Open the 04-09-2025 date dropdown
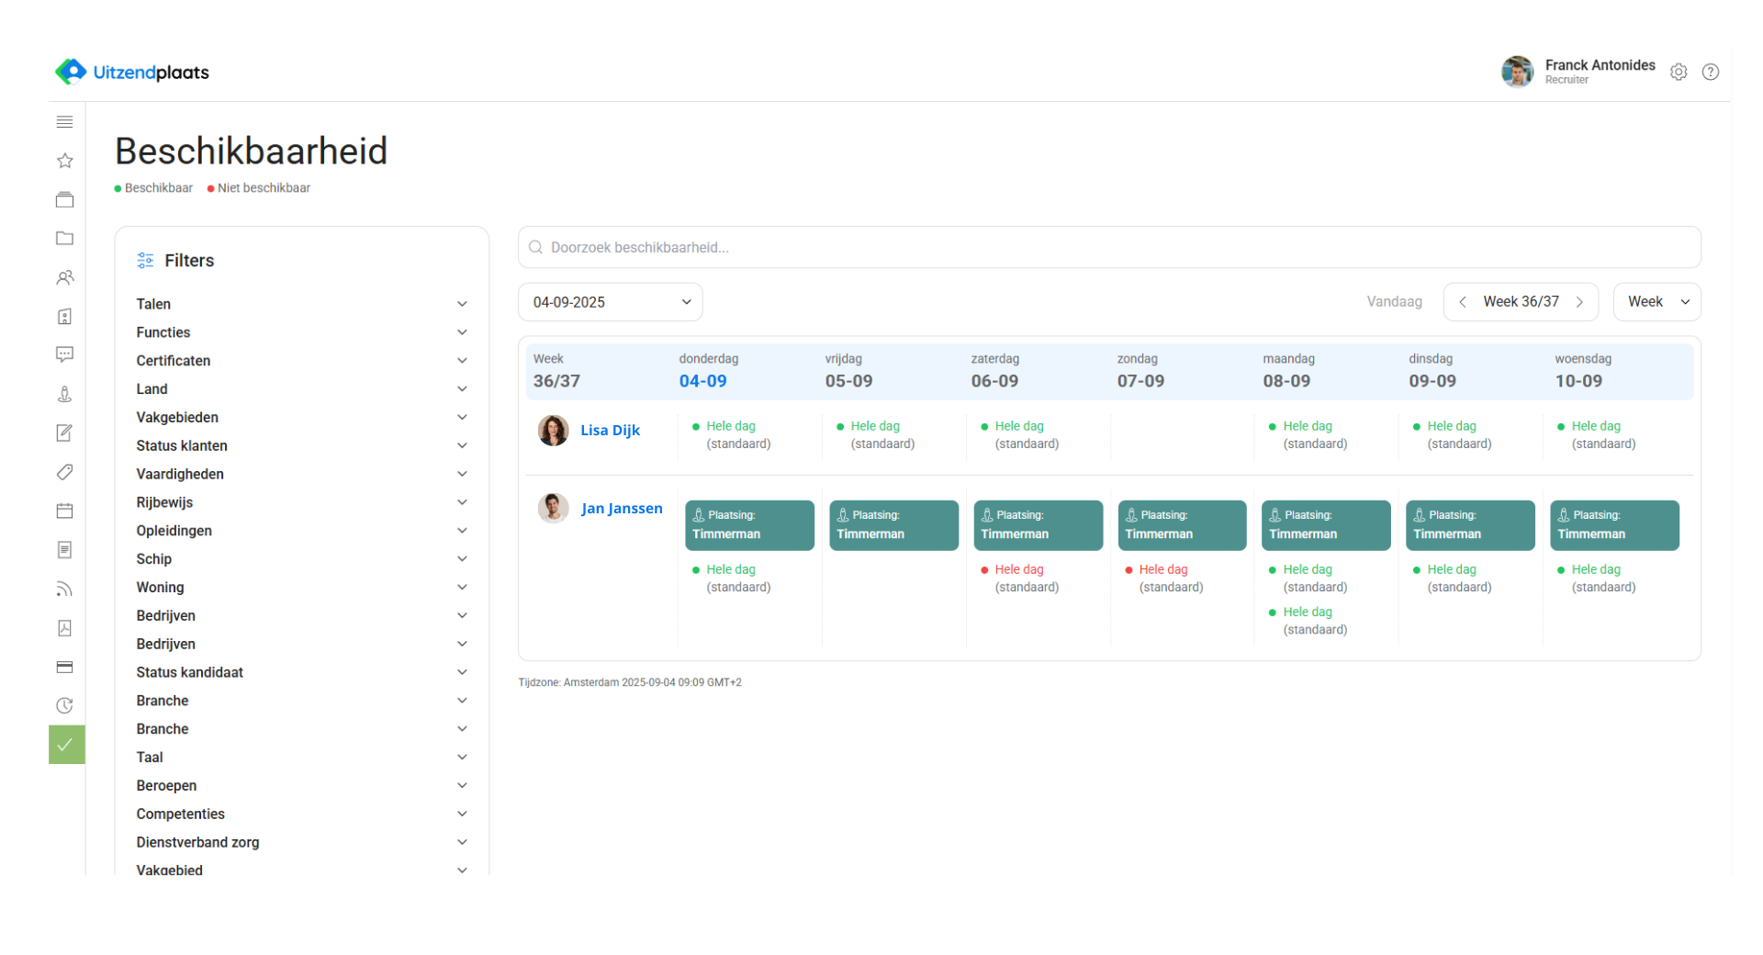Screen dimensions: 1763x955 tap(611, 302)
